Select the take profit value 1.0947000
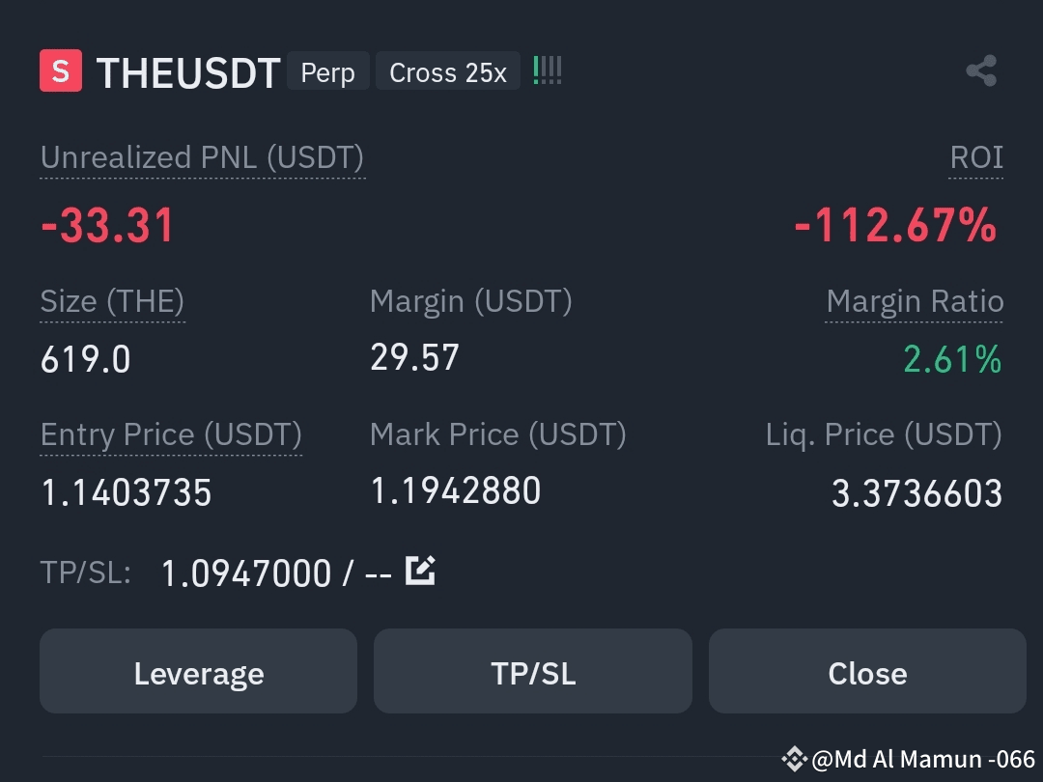The image size is (1043, 782). (246, 573)
